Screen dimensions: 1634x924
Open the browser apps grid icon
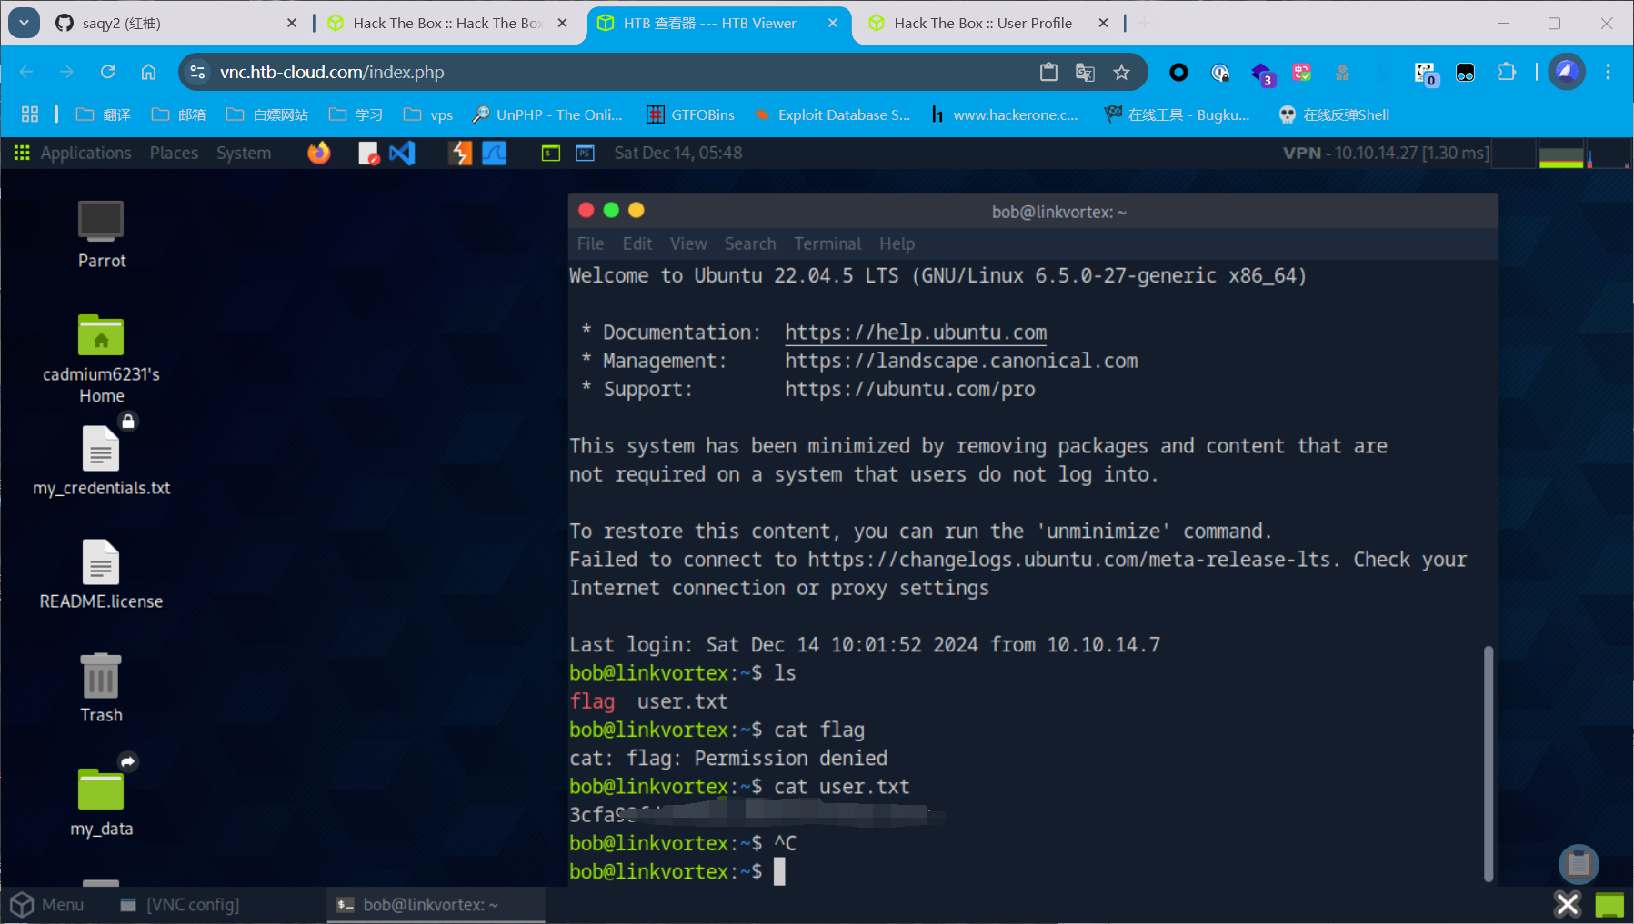[30, 114]
